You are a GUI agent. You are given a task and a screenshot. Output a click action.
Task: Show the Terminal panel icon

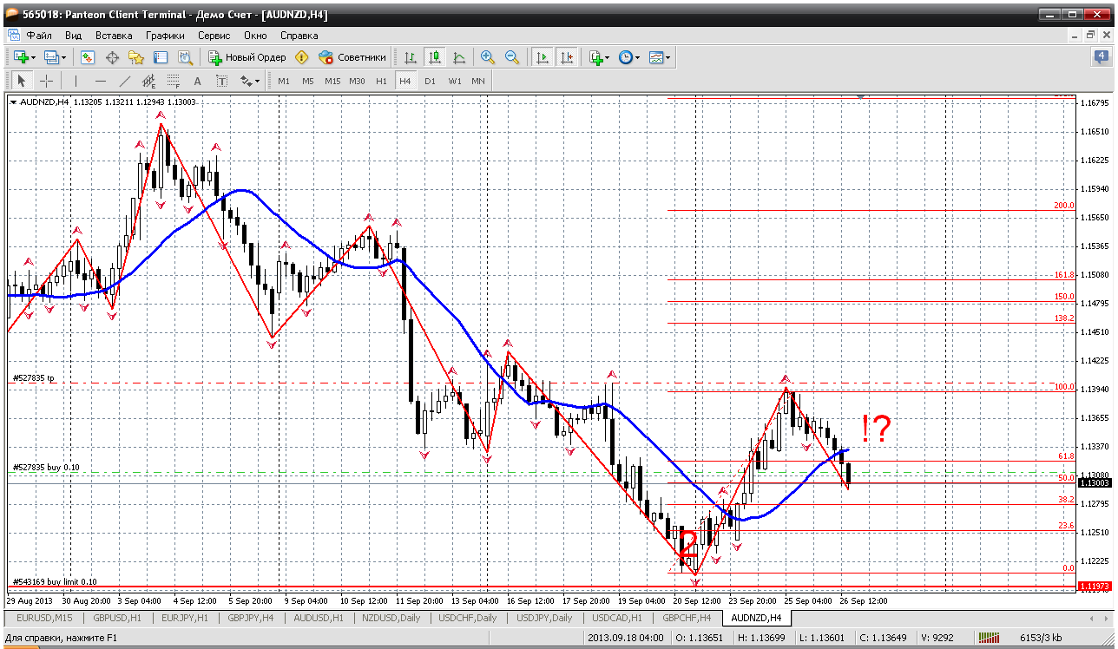pos(161,57)
